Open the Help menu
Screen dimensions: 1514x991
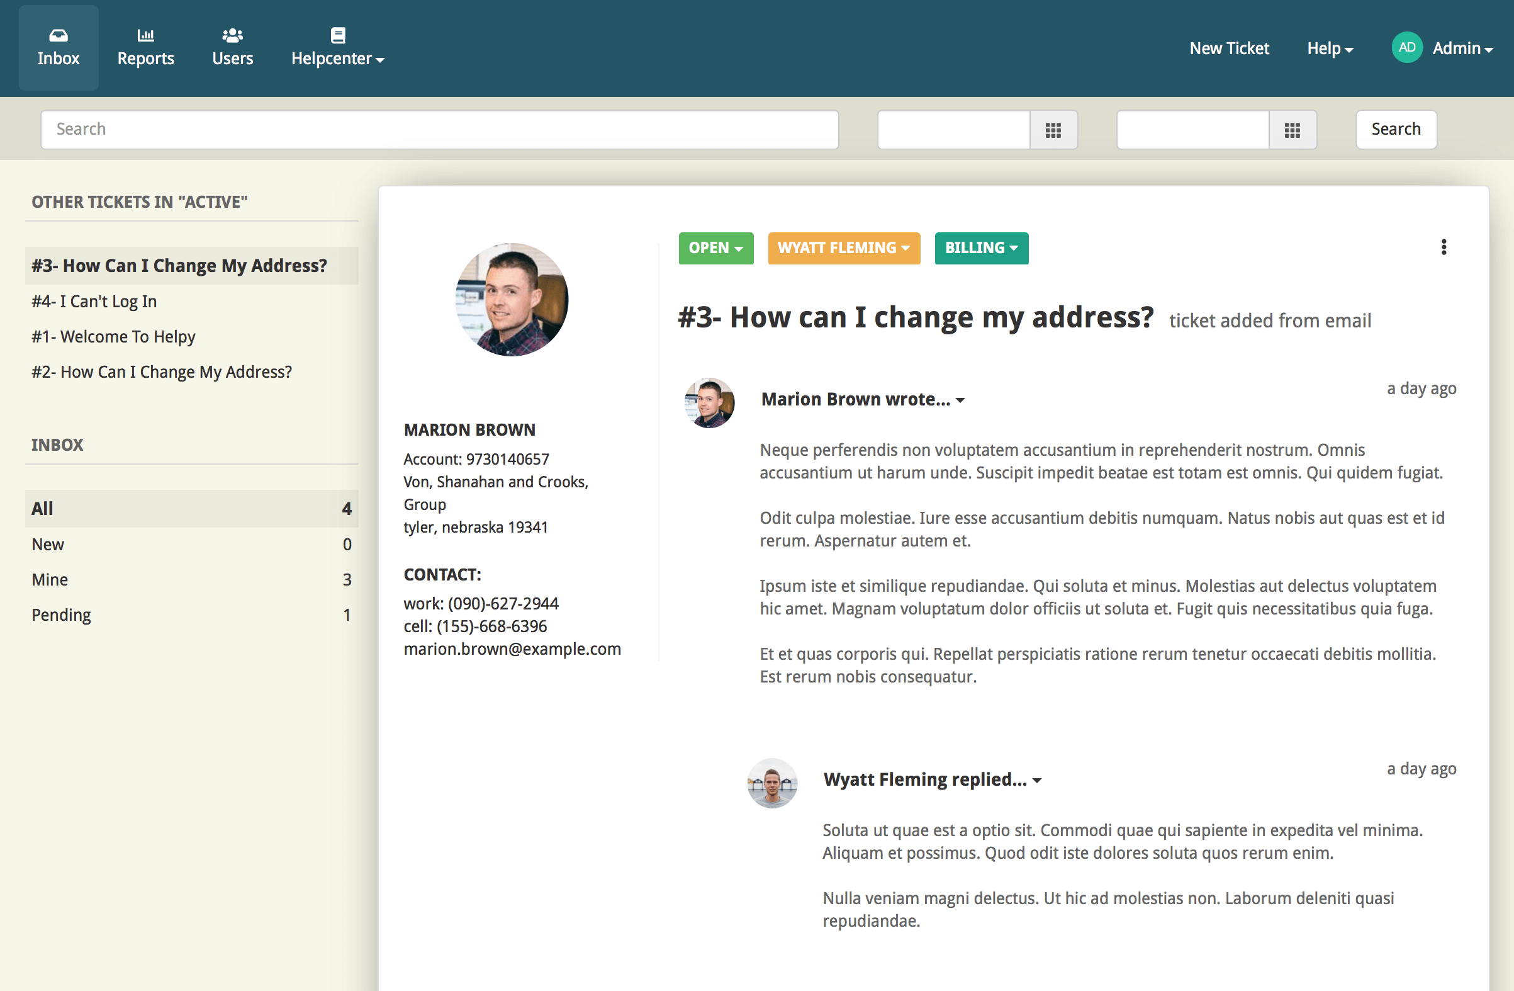coord(1330,48)
